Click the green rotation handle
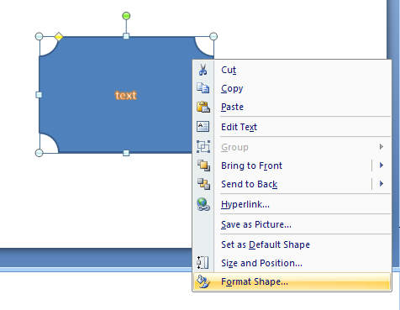 (x=126, y=16)
